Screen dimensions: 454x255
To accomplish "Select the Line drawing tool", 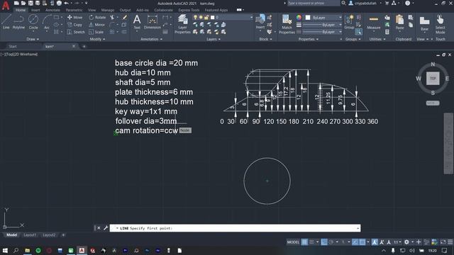I will point(6,22).
